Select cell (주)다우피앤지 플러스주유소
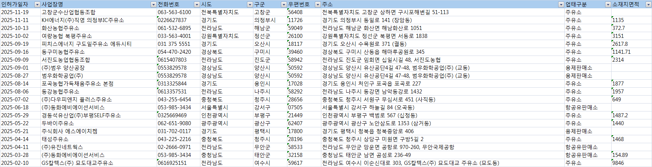 tap(99, 100)
